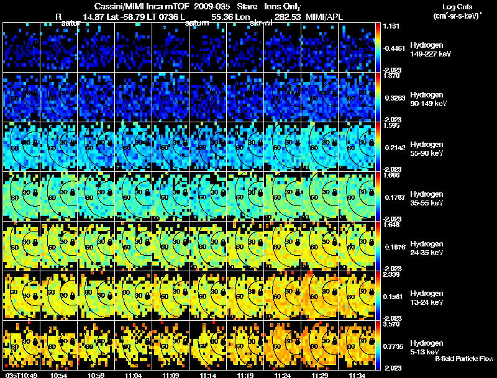
Task: Open the Hydrogen 55-90 keV panel at 11:09
Action: [170, 146]
